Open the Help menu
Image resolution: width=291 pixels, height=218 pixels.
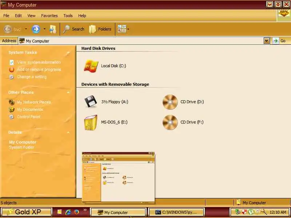(x=82, y=16)
